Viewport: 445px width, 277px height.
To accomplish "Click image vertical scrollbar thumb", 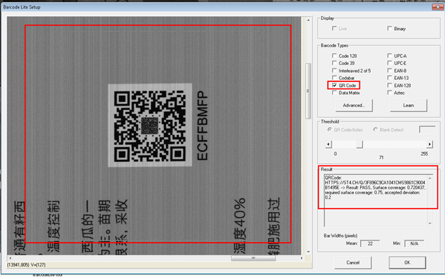I will point(308,91).
